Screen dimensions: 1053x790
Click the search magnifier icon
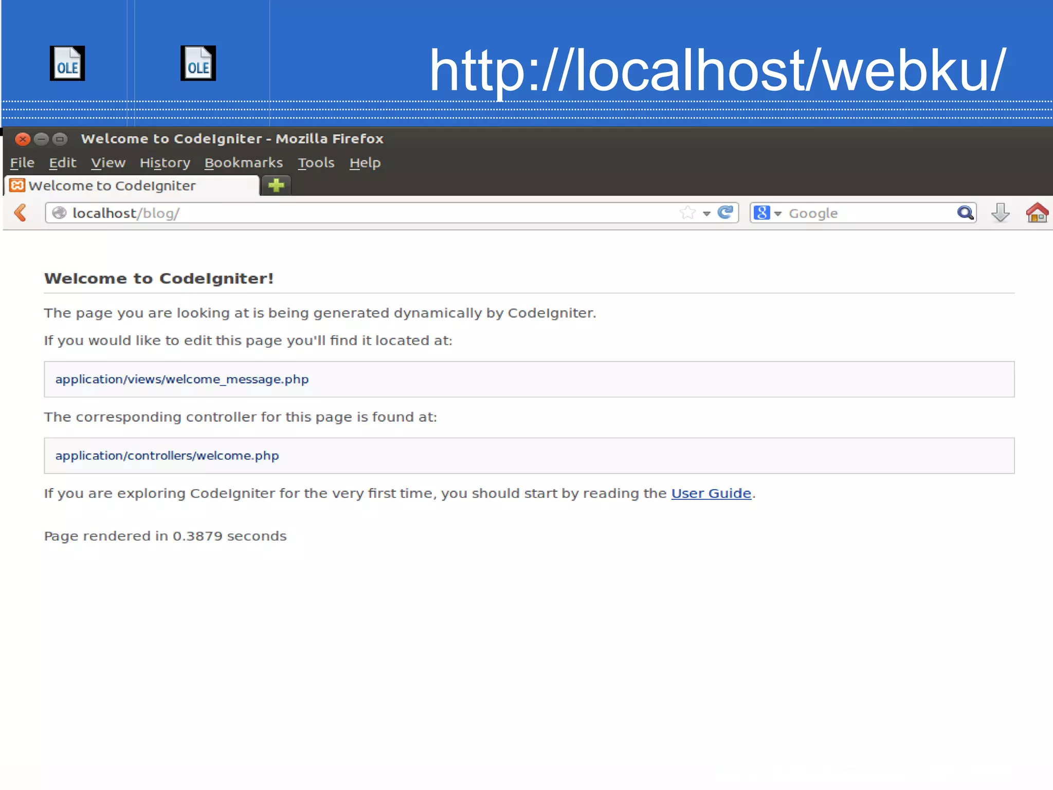(x=965, y=212)
